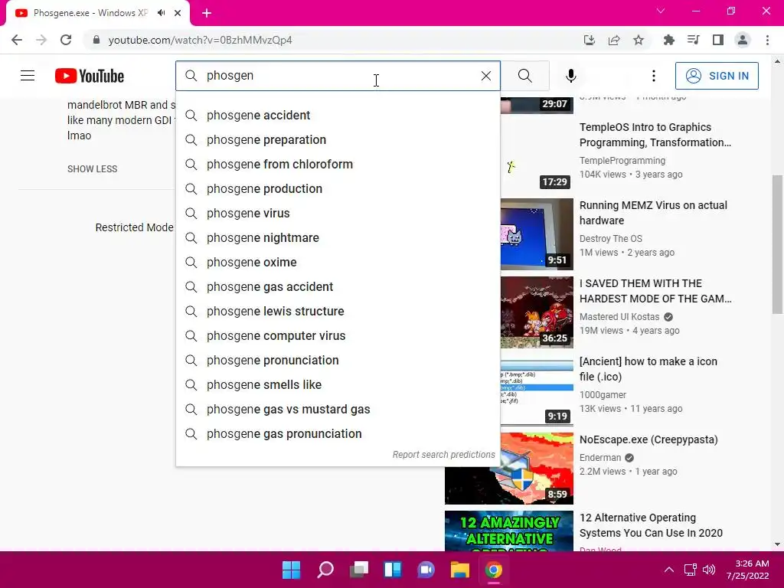Open the Windows Start button

click(291, 570)
